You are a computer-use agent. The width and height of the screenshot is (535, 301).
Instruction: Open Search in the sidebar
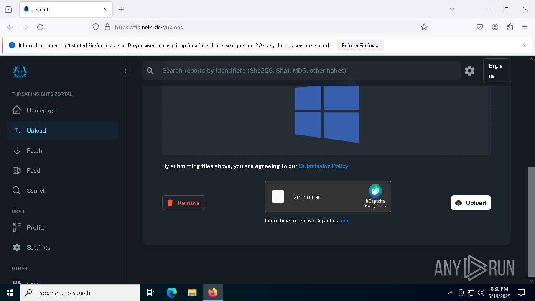(62, 191)
